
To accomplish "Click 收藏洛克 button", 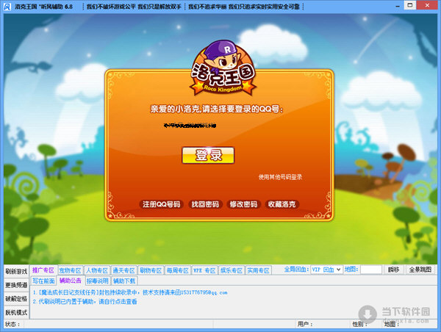I will (x=282, y=204).
